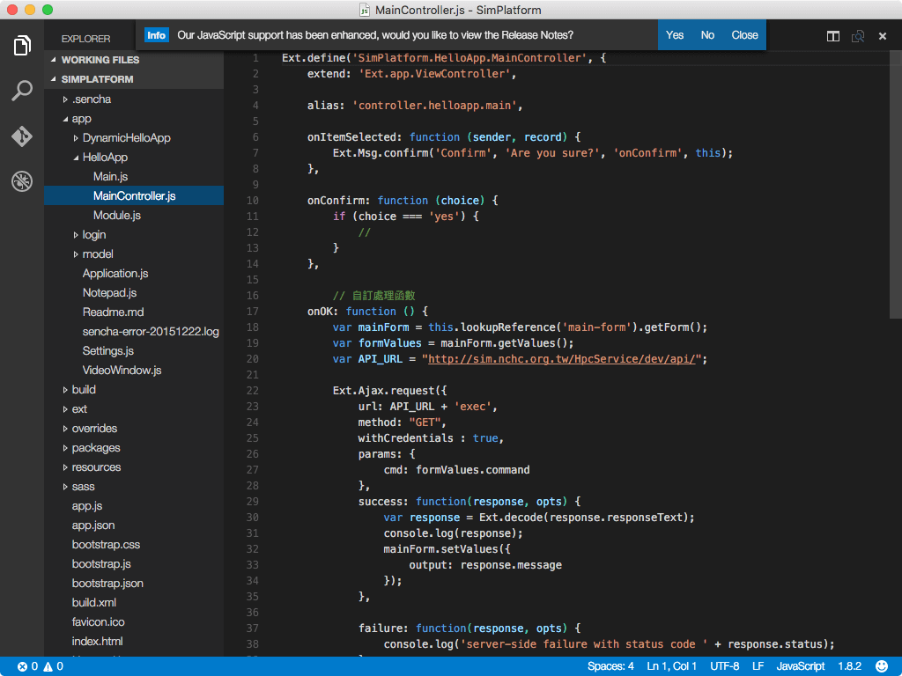This screenshot has width=902, height=676.
Task: Open the Explorer view in the activity bar
Action: [x=21, y=46]
